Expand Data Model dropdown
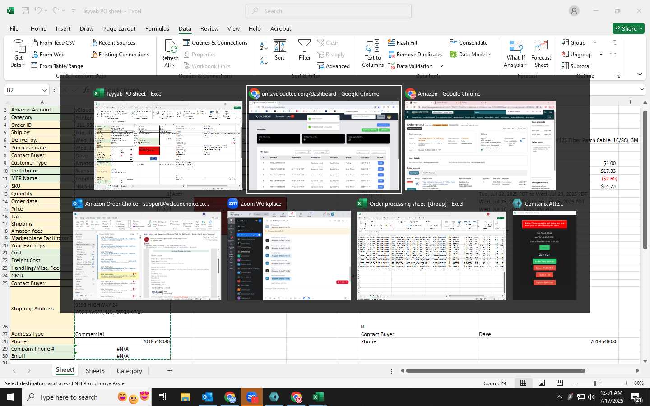Viewport: 650px width, 406px height. click(x=489, y=55)
